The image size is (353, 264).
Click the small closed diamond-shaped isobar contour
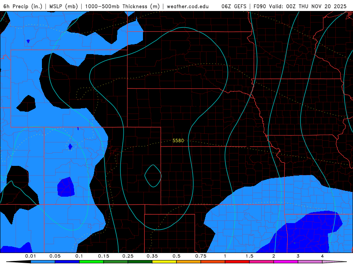pyautogui.click(x=153, y=176)
